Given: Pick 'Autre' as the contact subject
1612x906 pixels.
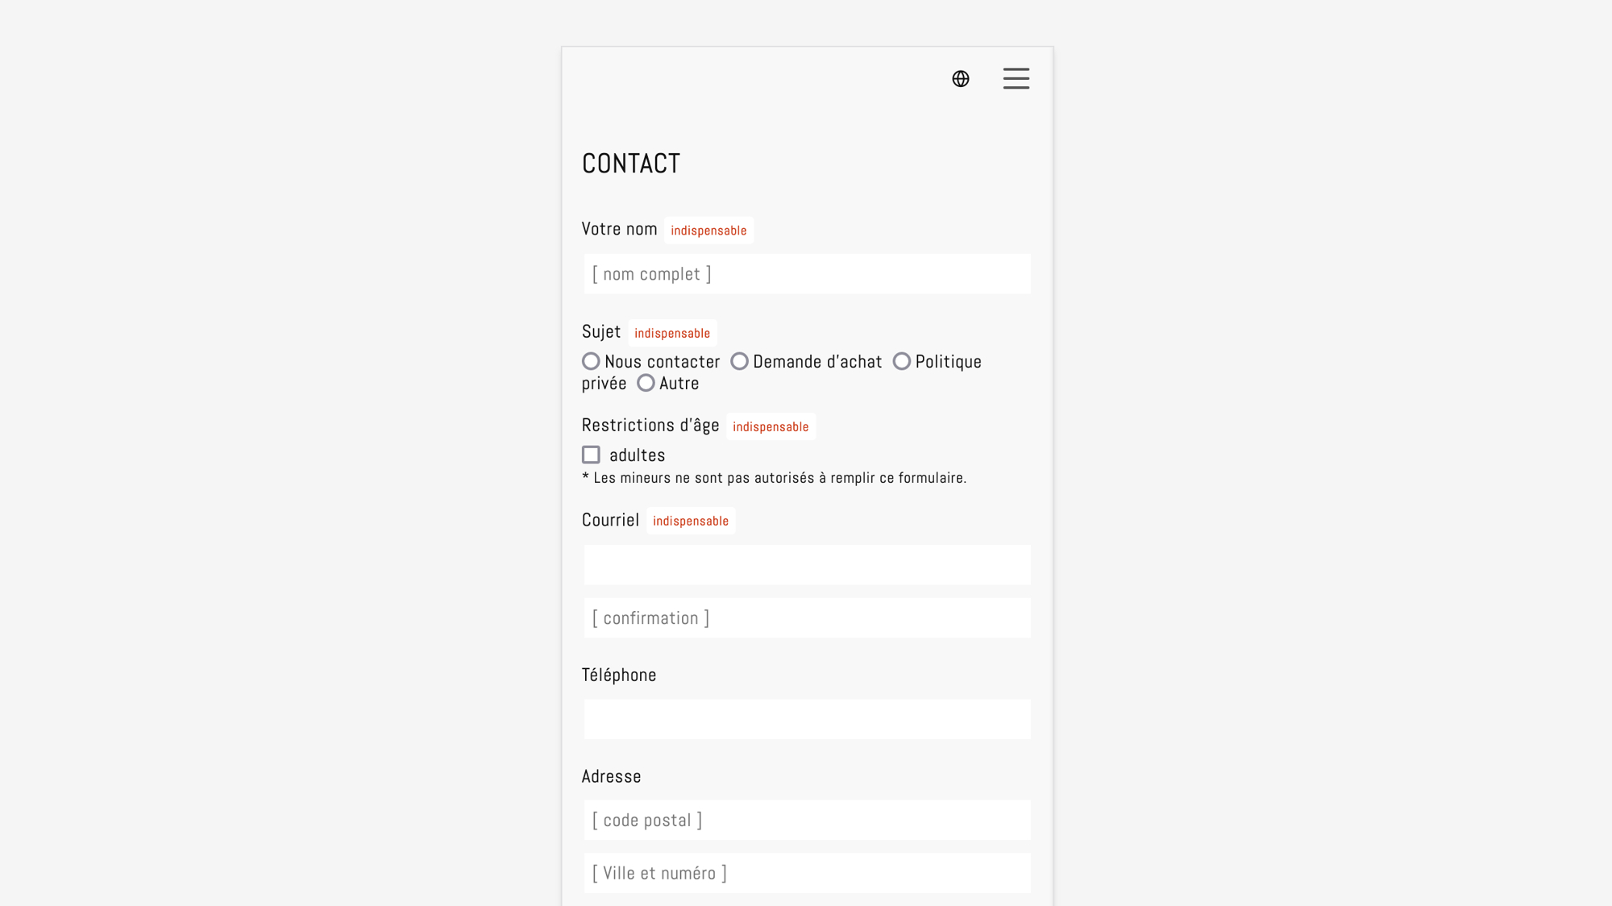Looking at the screenshot, I should point(646,383).
